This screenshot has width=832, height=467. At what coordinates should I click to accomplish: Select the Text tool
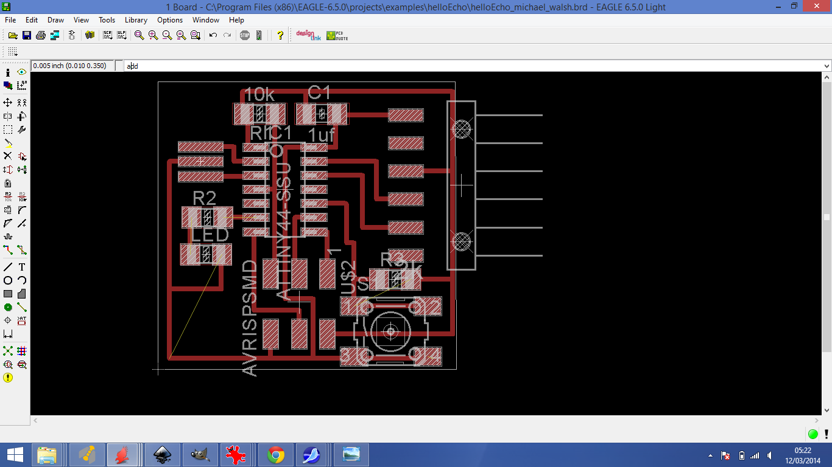click(22, 267)
